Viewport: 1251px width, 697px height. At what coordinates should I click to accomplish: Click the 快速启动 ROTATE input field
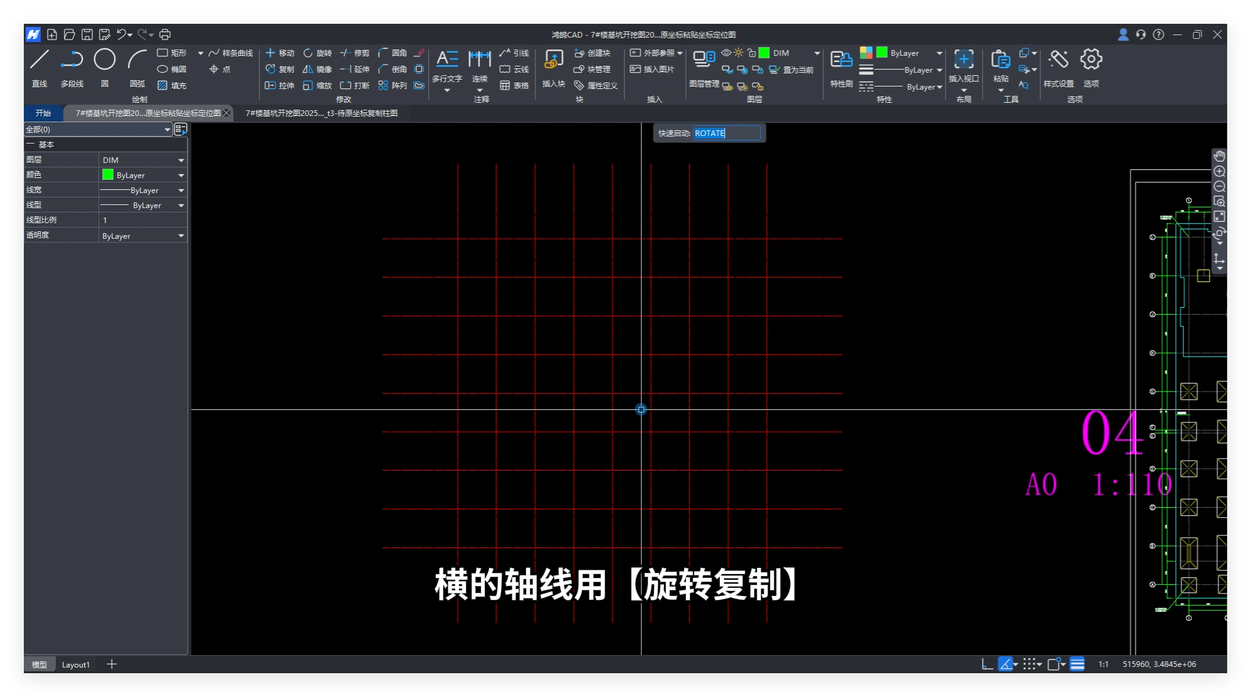pos(726,134)
